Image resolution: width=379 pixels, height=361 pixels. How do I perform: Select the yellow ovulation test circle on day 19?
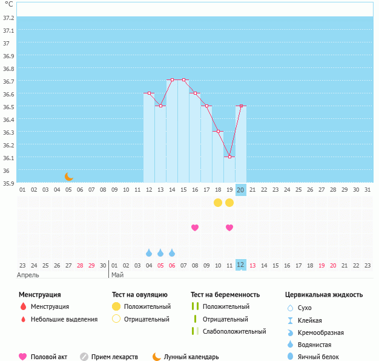229,203
